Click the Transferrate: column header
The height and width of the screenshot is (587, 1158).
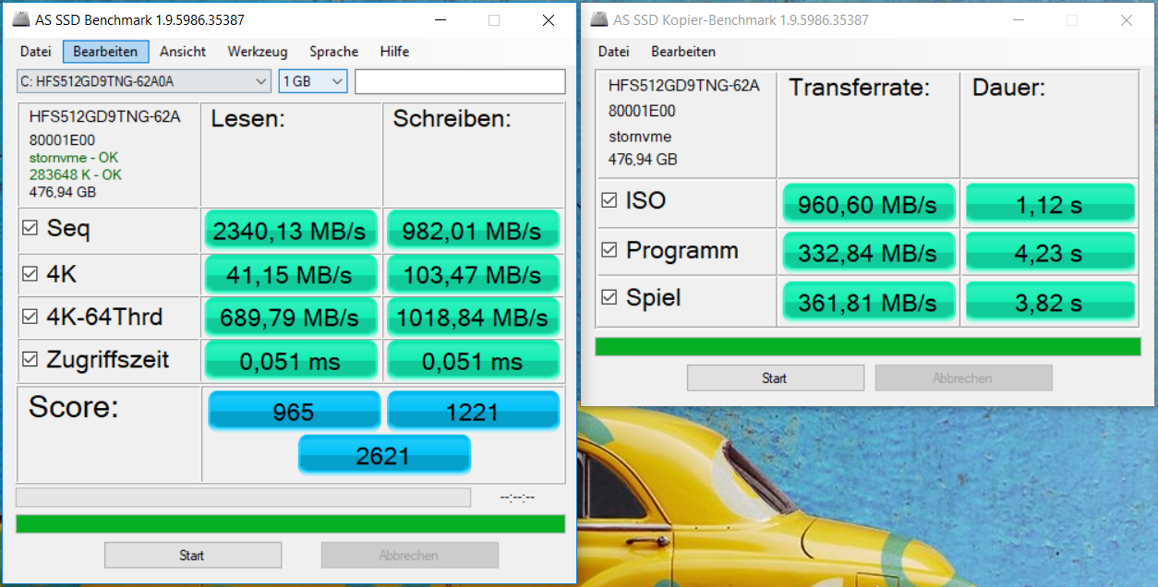pos(859,88)
